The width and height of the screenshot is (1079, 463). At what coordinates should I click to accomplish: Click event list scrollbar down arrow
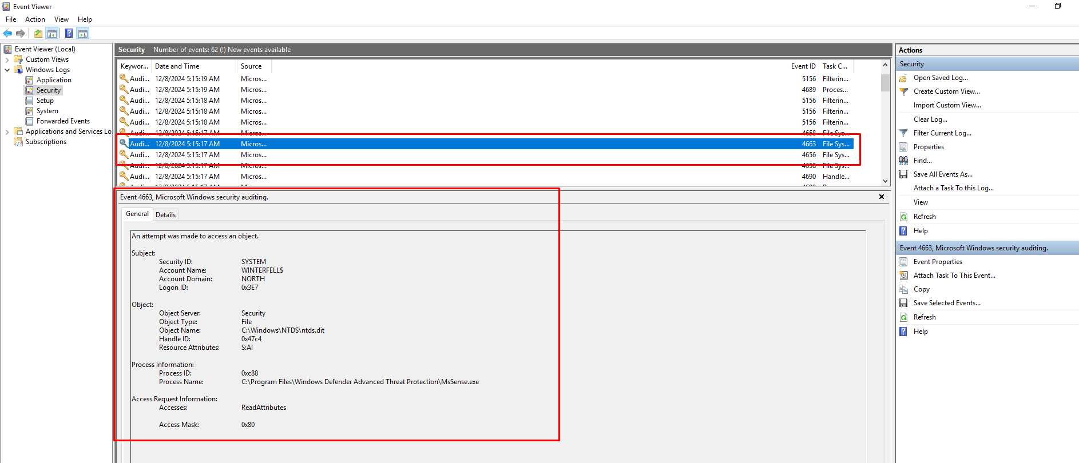[885, 181]
